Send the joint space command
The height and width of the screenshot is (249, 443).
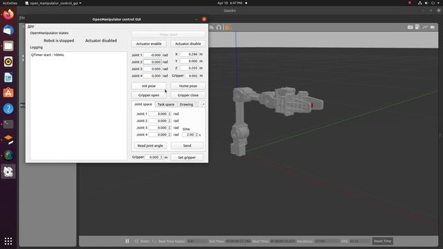187,146
